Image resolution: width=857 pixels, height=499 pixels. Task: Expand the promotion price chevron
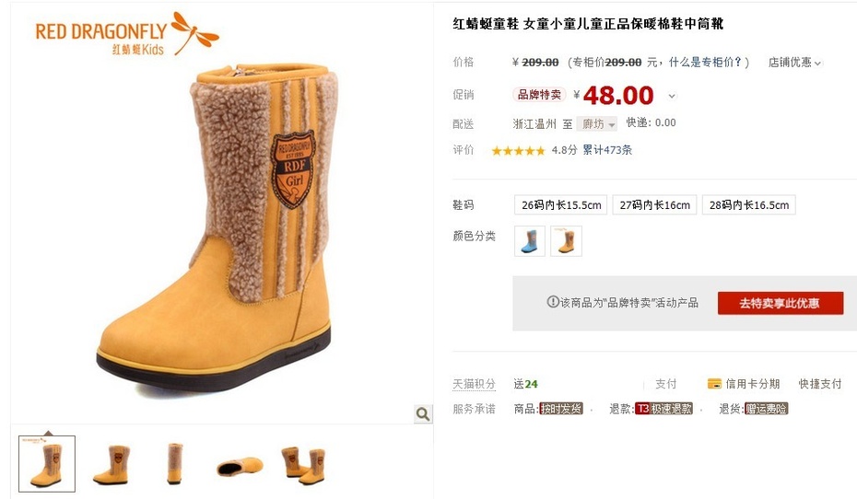coord(672,96)
